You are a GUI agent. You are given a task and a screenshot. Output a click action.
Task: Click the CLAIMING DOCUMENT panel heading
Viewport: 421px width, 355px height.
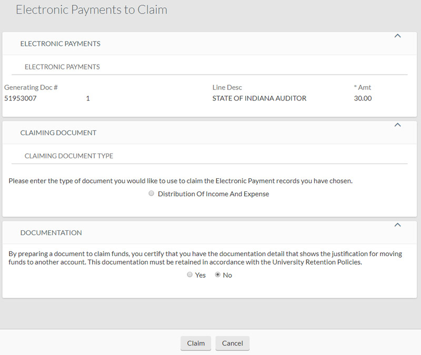click(x=58, y=133)
